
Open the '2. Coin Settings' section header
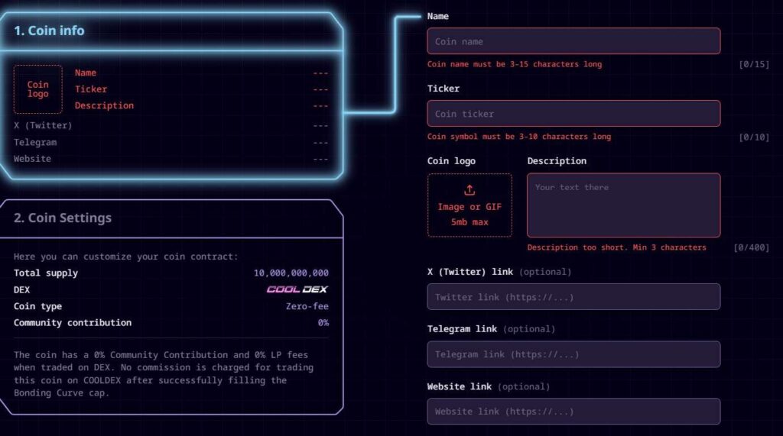tap(171, 218)
